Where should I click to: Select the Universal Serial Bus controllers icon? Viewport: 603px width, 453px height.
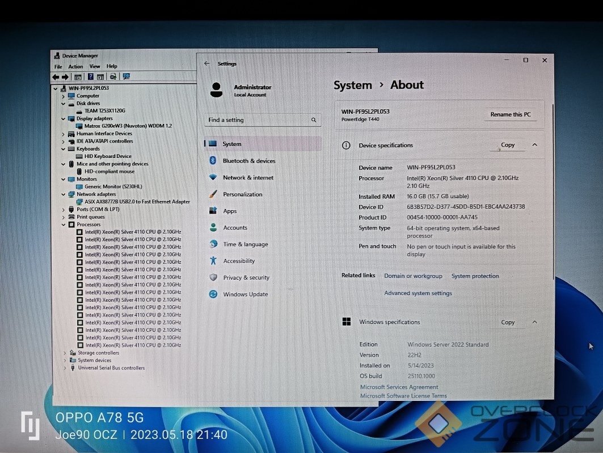click(73, 367)
